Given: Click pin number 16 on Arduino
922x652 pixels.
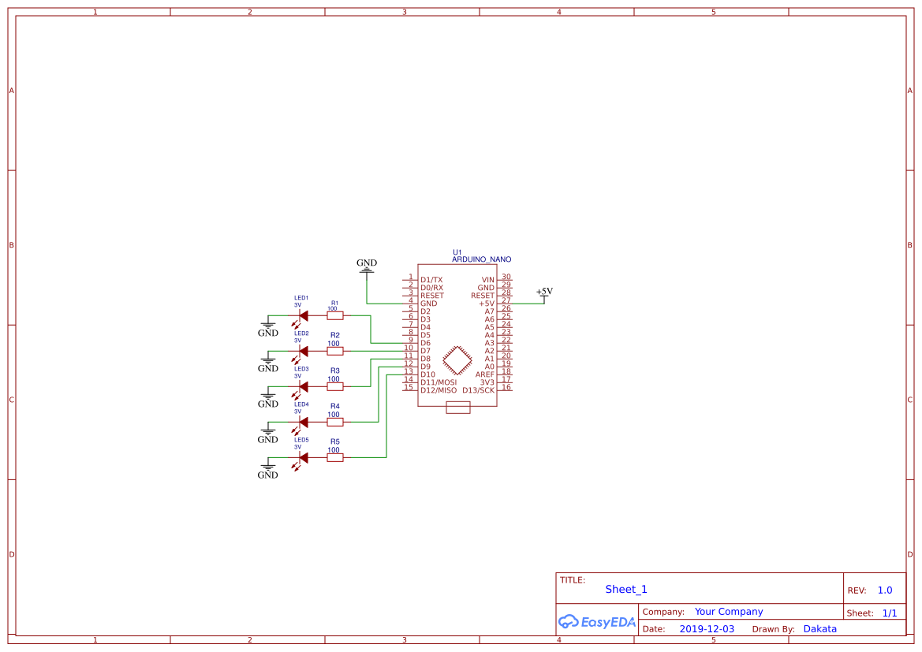Looking at the screenshot, I should click(506, 387).
